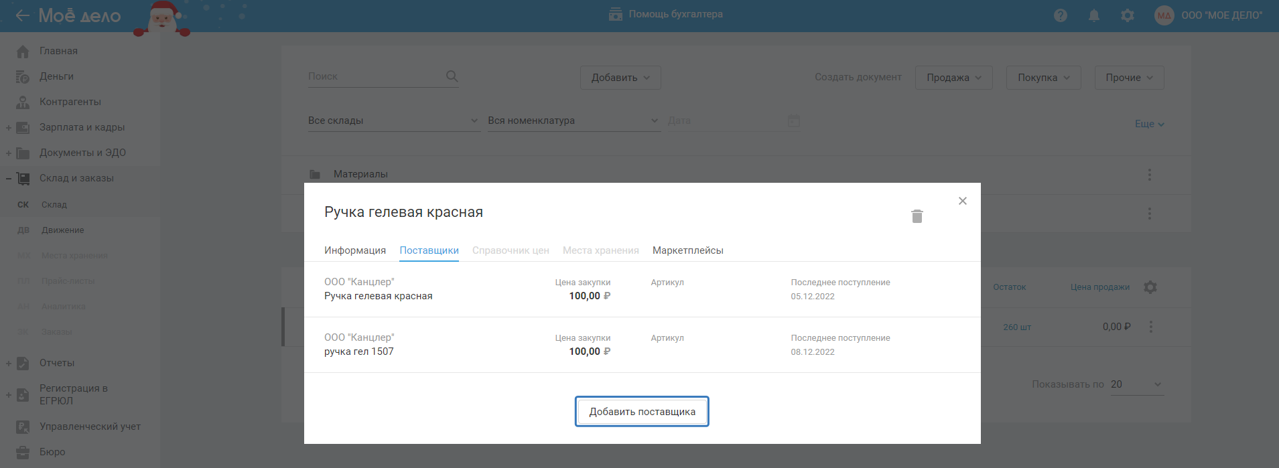Screen dimensions: 1279x468
Task: Delete item using the trash icon
Action: (x=917, y=216)
